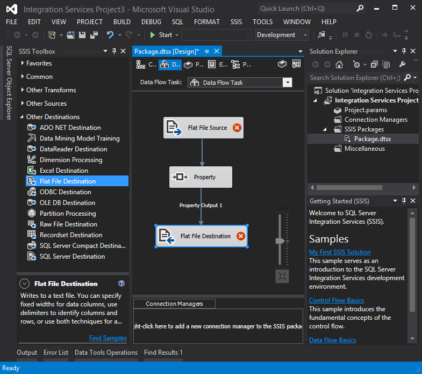422x374 pixels.
Task: Click the Flat File Source error icon
Action: click(x=237, y=128)
